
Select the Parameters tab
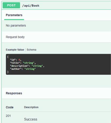[x=14, y=15]
